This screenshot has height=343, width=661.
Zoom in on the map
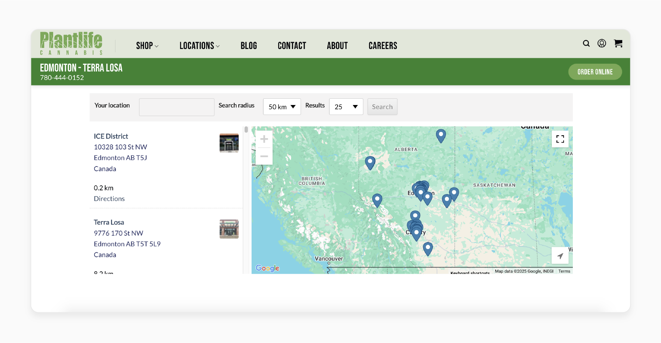264,139
